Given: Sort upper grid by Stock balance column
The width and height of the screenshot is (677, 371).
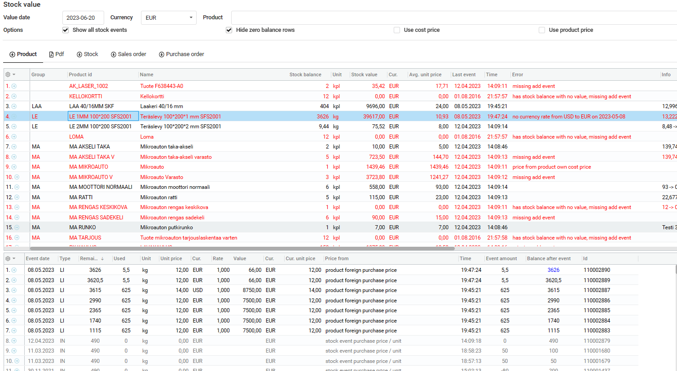Looking at the screenshot, I should coord(305,74).
